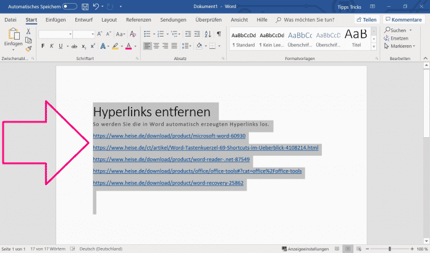Click the Cut scissors icon
Screen dimensions: 430x253
28,31
